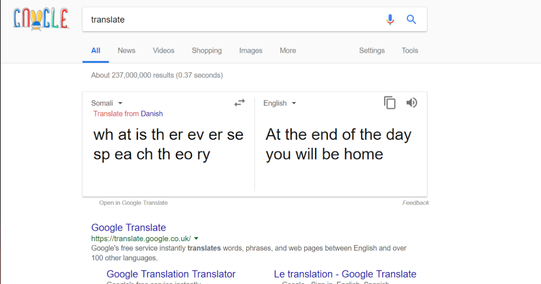
Task: Open the Tools menu
Action: pyautogui.click(x=410, y=50)
